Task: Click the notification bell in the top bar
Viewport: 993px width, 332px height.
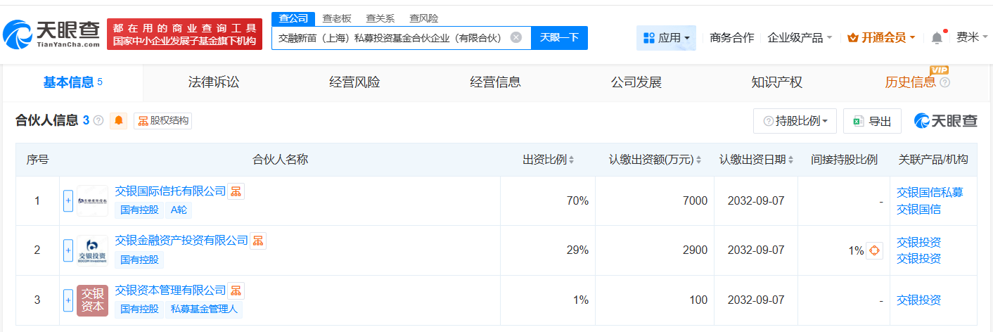Action: click(x=937, y=38)
